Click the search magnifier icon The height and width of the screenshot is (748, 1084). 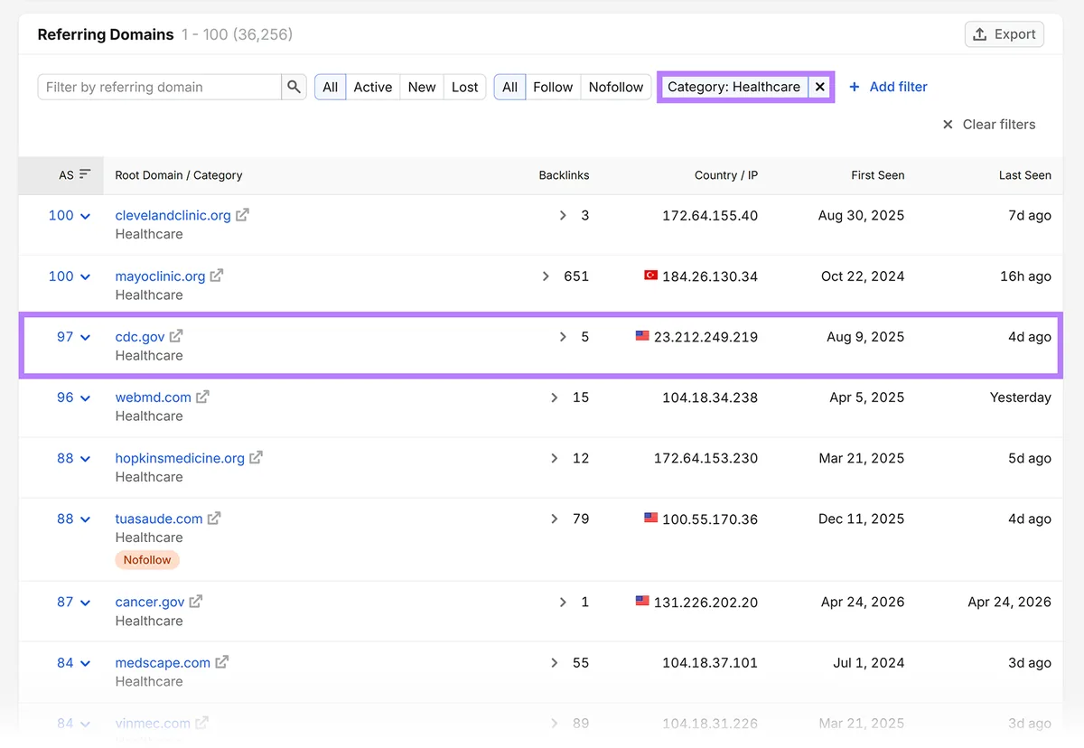[294, 87]
